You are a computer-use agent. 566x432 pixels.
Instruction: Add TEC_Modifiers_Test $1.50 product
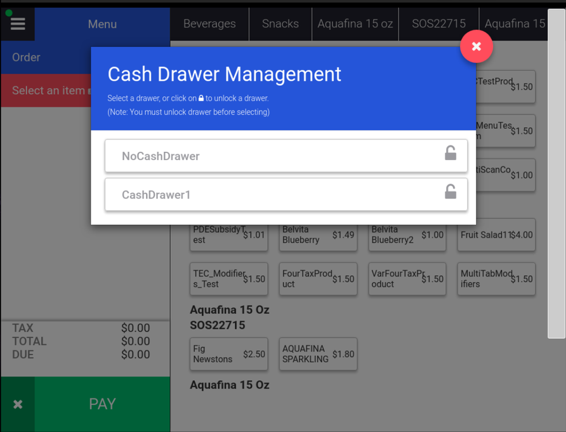click(x=229, y=279)
